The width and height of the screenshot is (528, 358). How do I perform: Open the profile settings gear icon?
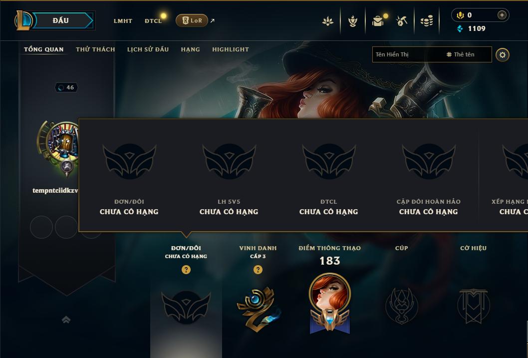(503, 55)
